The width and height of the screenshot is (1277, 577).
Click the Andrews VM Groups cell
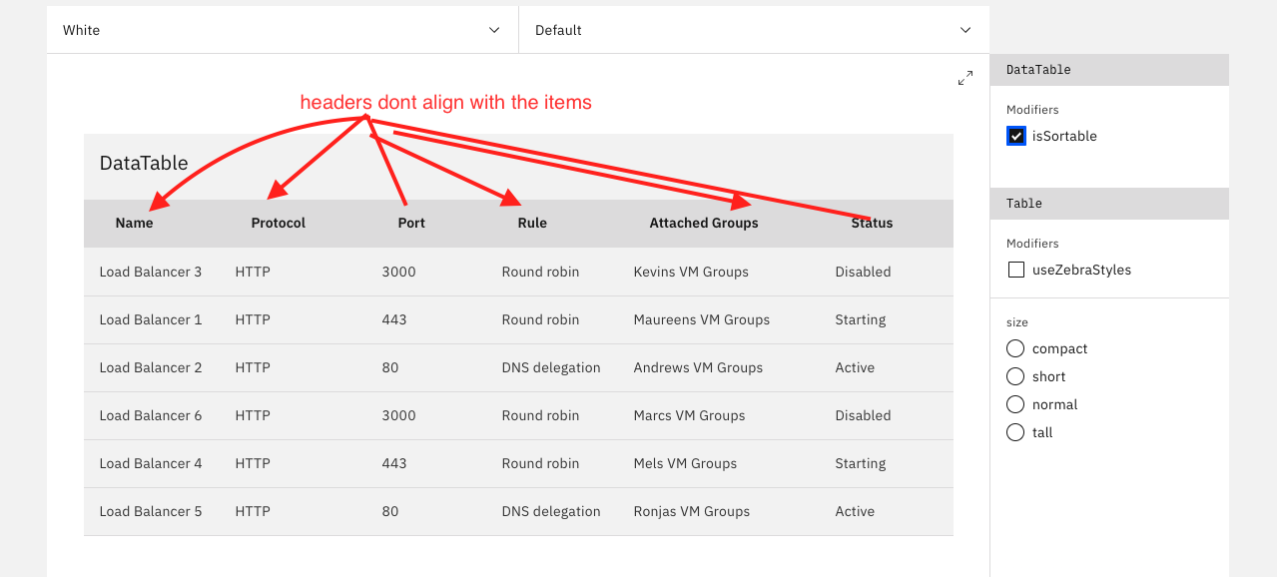click(x=698, y=367)
